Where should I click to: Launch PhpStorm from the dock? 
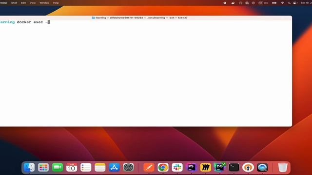click(x=191, y=167)
